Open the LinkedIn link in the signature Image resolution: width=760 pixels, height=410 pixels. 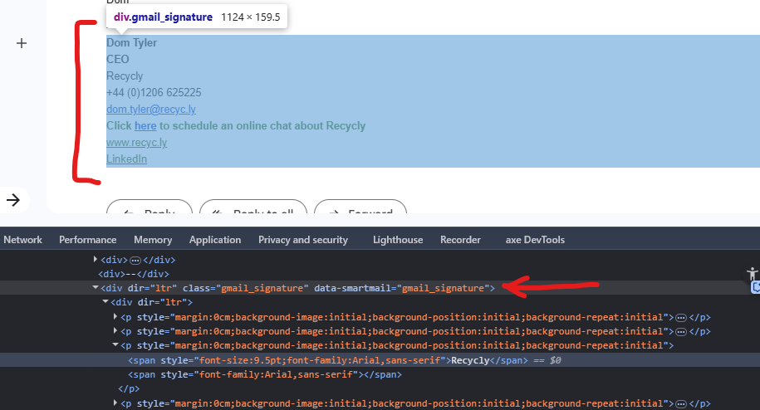[126, 159]
